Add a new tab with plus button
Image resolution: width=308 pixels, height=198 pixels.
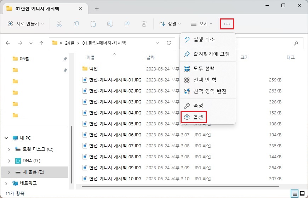pyautogui.click(x=97, y=9)
